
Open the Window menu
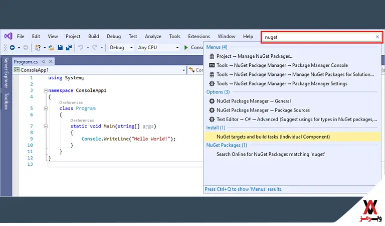pyautogui.click(x=227, y=36)
